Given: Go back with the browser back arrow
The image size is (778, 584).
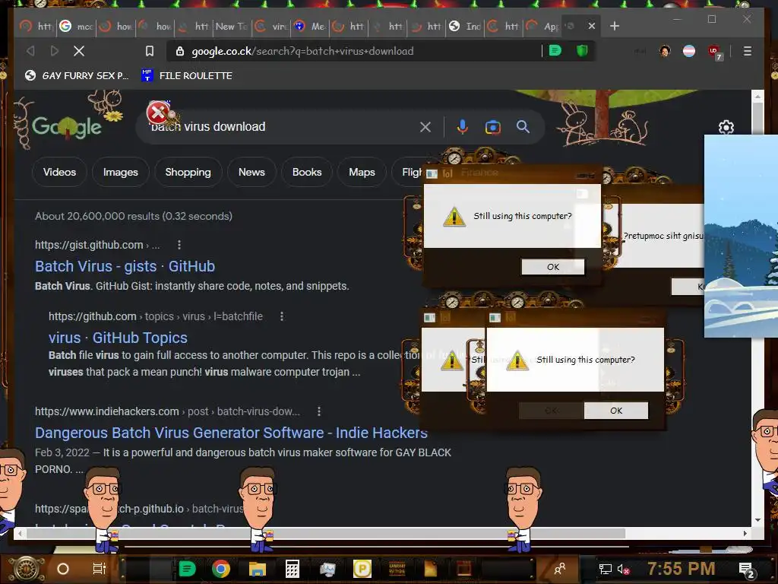Looking at the screenshot, I should click(x=30, y=51).
